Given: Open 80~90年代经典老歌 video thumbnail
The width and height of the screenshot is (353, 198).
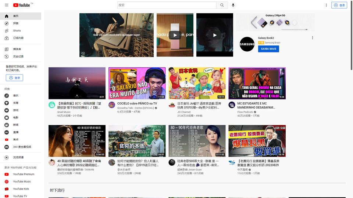Looking at the screenshot, I should pos(197,141).
